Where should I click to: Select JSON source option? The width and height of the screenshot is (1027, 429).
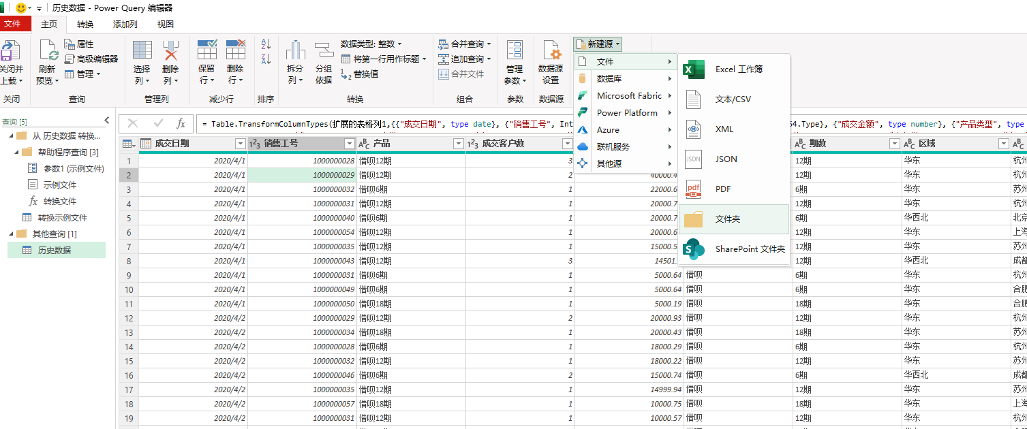735,159
